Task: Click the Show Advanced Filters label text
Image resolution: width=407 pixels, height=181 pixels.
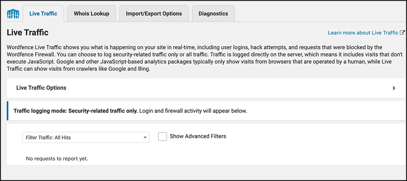Action: 198,136
